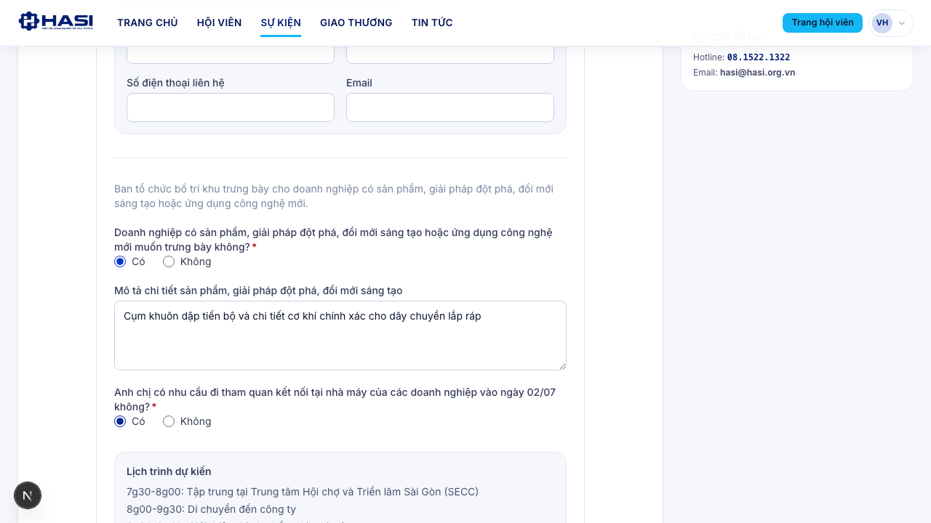This screenshot has height=523, width=931.
Task: Open the Sự kiện menu
Action: click(281, 23)
